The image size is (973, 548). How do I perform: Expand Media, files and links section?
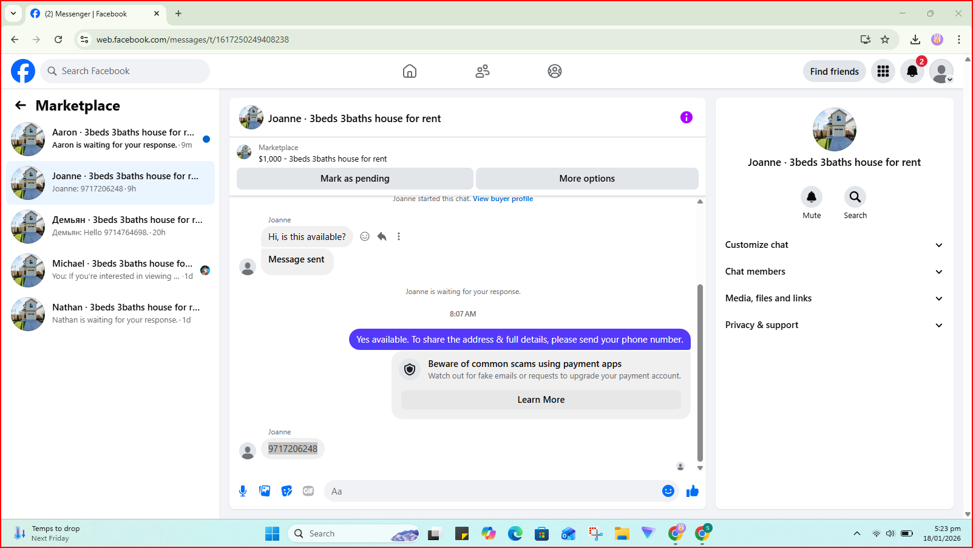[x=834, y=298]
